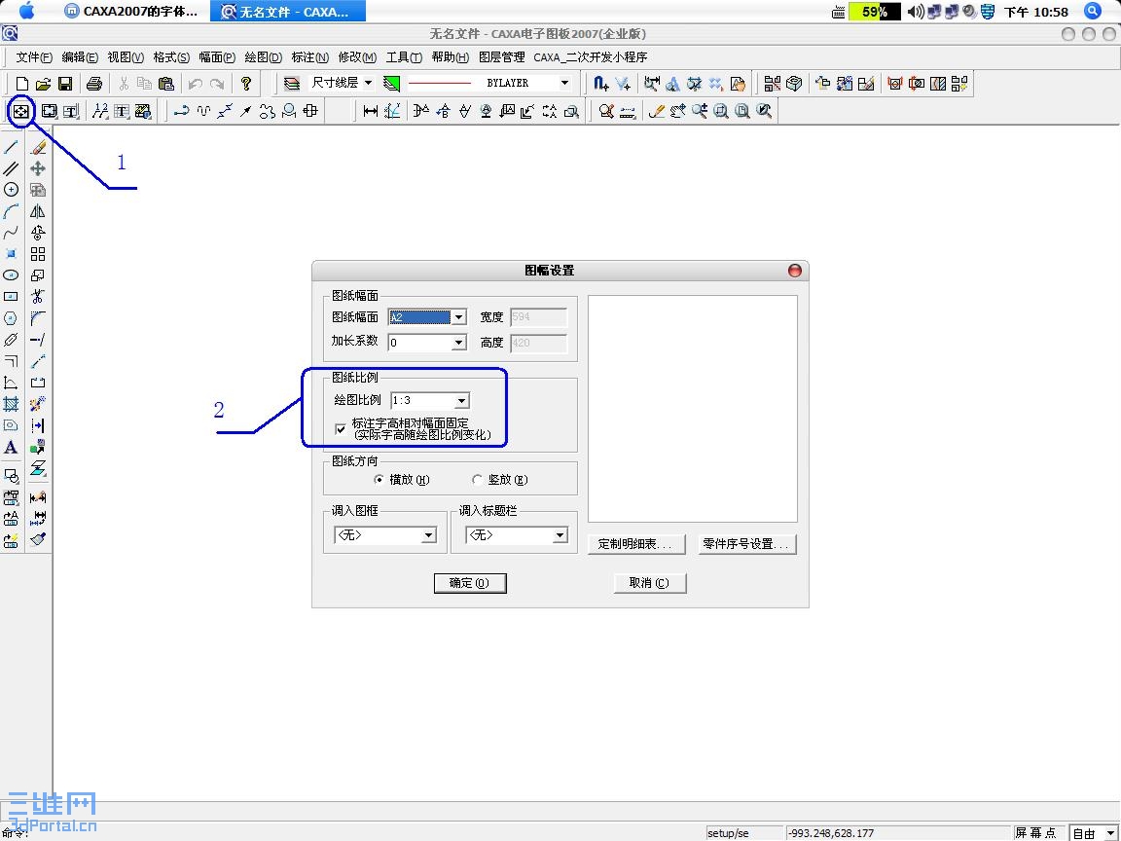
Task: Select 竖放 portrait orientation
Action: click(x=477, y=480)
